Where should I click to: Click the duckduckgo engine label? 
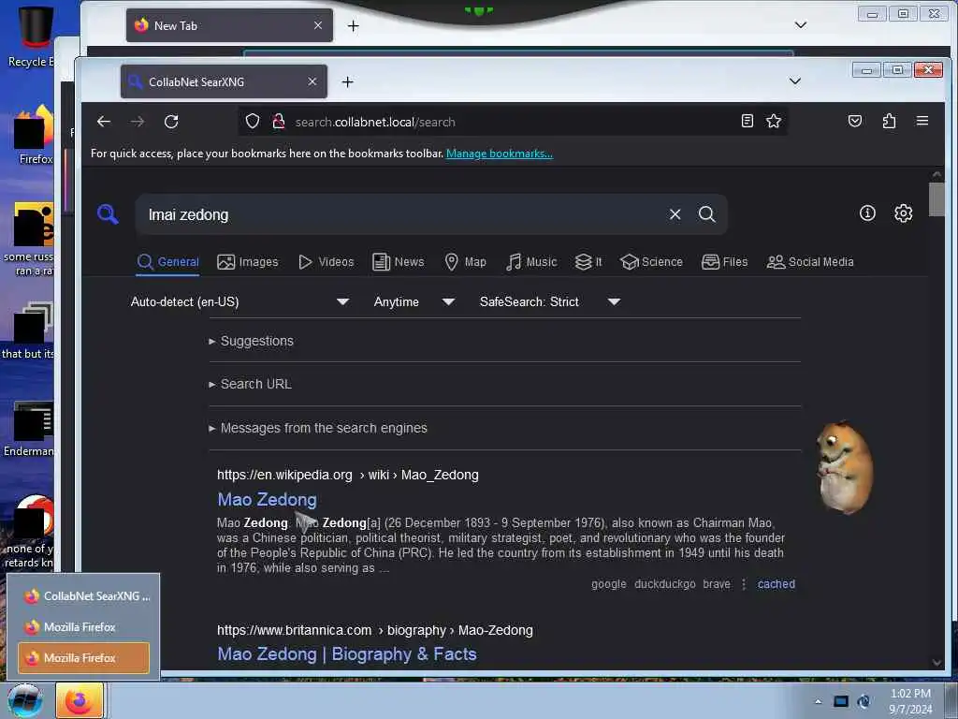tap(665, 584)
